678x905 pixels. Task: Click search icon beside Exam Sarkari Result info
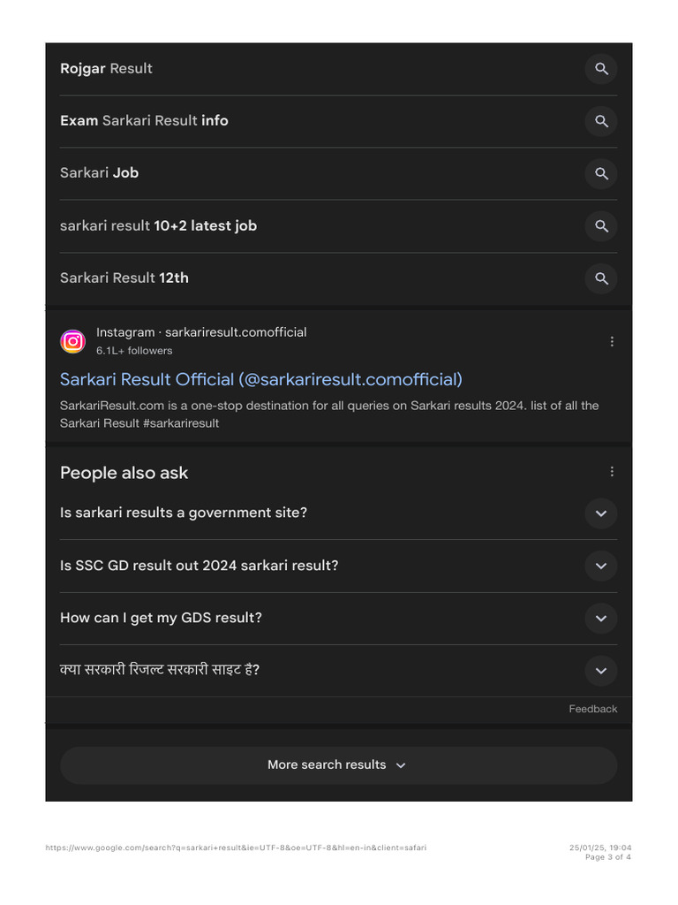click(x=601, y=121)
